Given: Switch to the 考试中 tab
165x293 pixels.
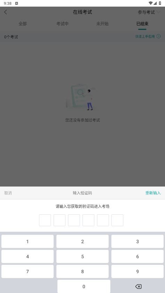Looking at the screenshot, I should click(x=62, y=24).
